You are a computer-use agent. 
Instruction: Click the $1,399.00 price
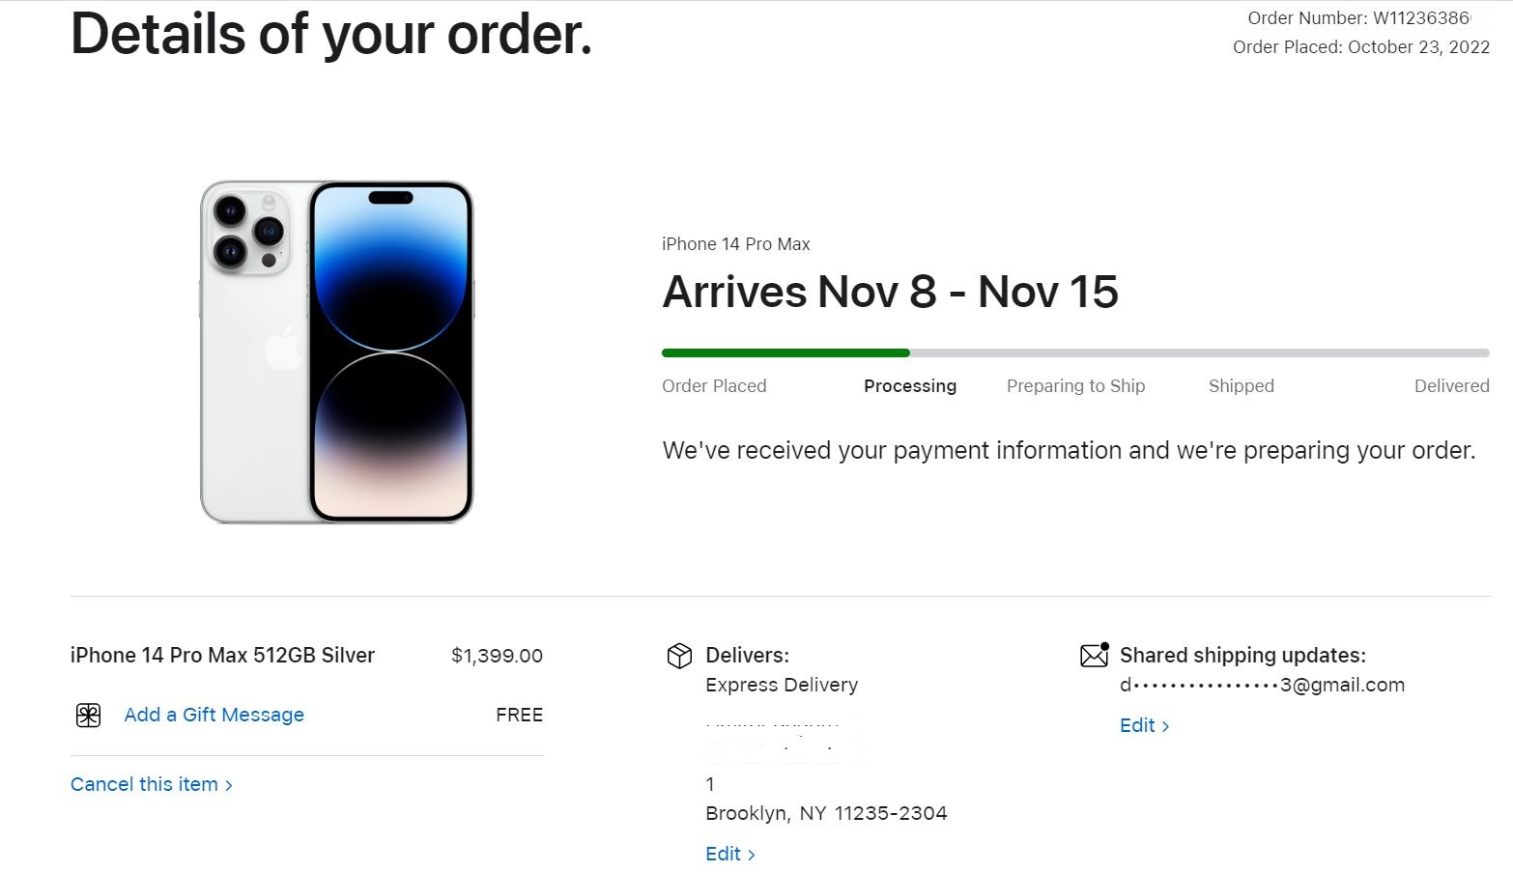[x=497, y=656]
